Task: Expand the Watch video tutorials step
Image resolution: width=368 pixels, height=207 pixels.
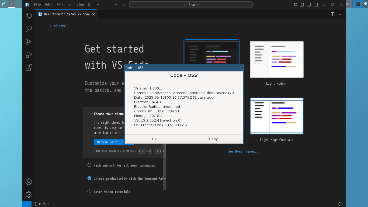Action: tap(112, 192)
